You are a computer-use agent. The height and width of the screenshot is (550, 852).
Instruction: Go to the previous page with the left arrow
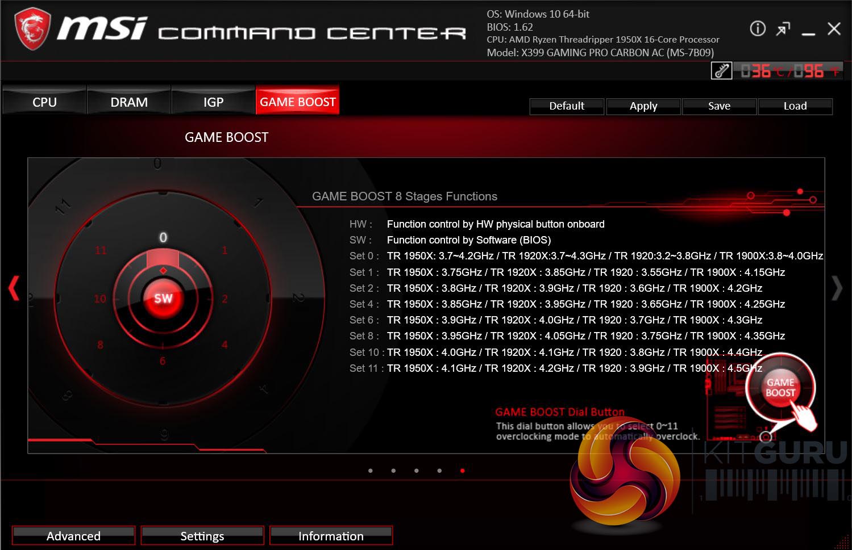pos(14,288)
